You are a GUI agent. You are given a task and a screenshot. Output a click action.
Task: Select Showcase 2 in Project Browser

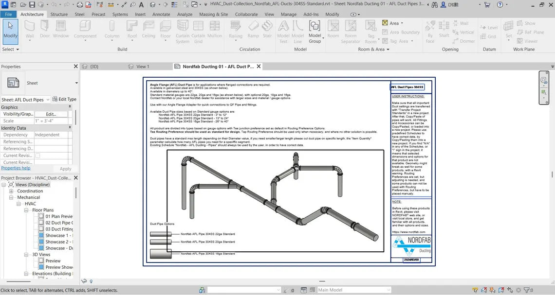pos(59,242)
